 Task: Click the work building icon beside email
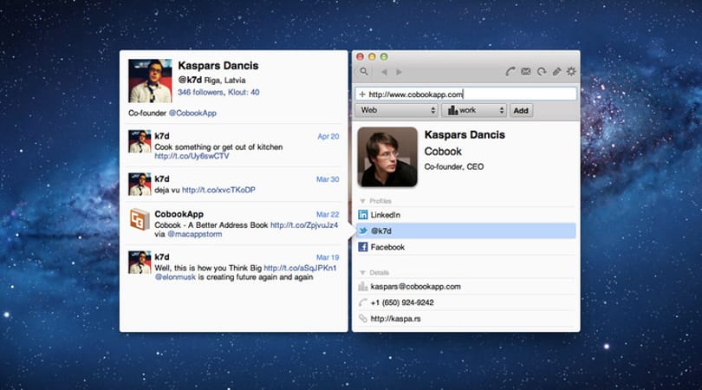coord(363,287)
